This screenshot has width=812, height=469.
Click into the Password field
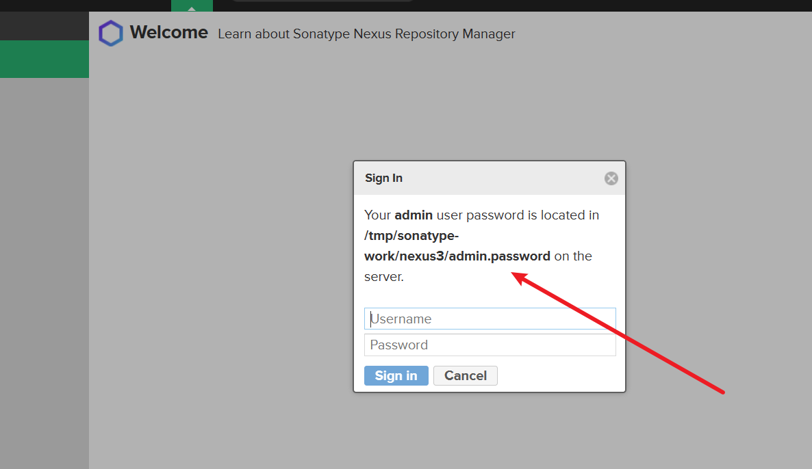pyautogui.click(x=490, y=345)
